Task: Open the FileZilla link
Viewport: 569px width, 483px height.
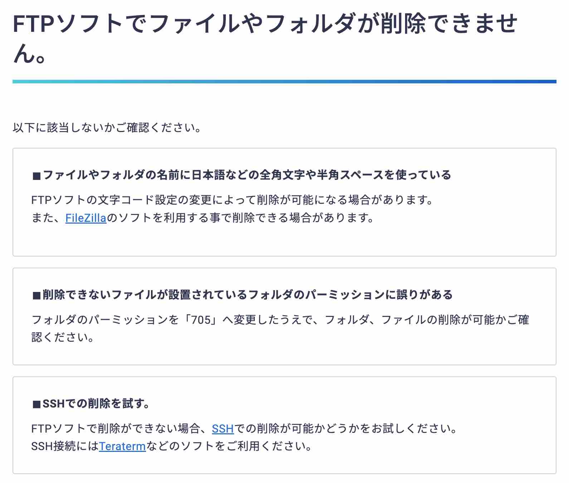Action: pos(86,218)
